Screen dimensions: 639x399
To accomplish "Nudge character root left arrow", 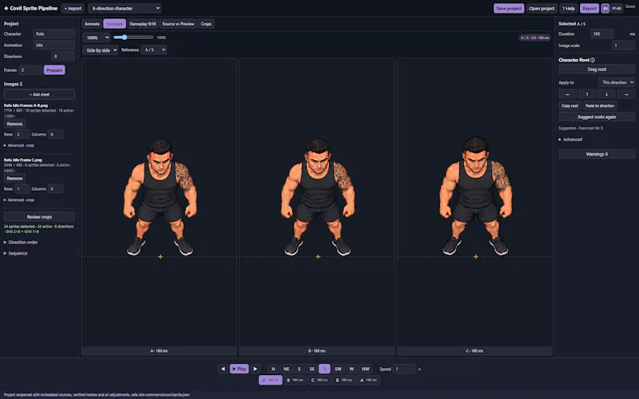I will click(x=567, y=94).
